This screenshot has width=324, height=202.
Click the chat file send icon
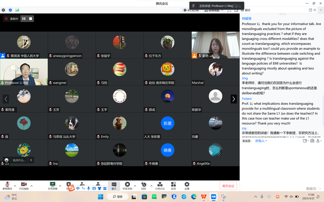tap(306, 141)
